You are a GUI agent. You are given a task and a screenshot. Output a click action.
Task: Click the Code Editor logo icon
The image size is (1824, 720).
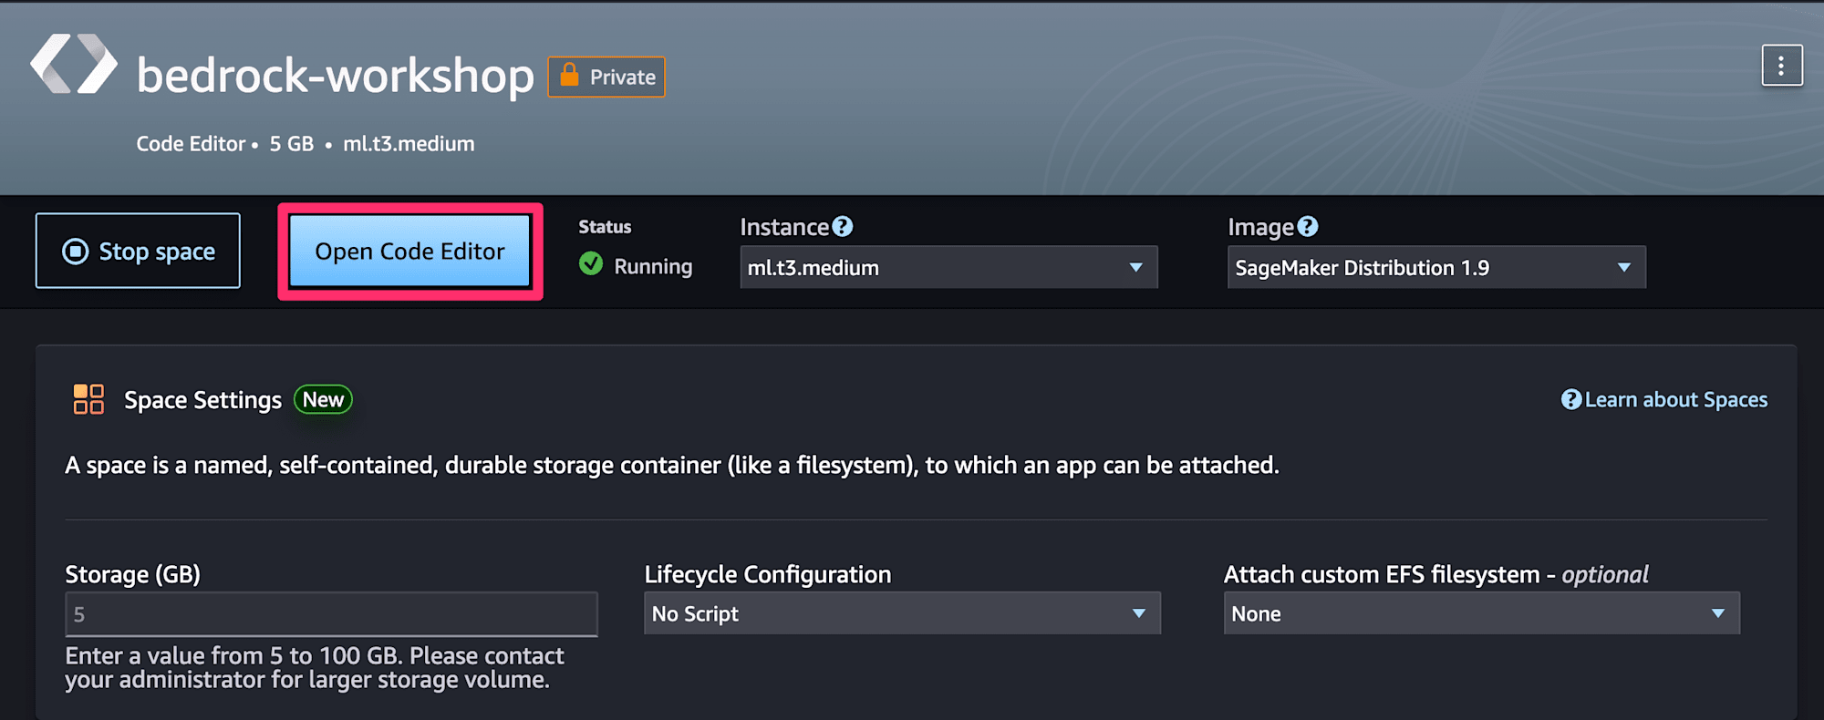click(74, 64)
